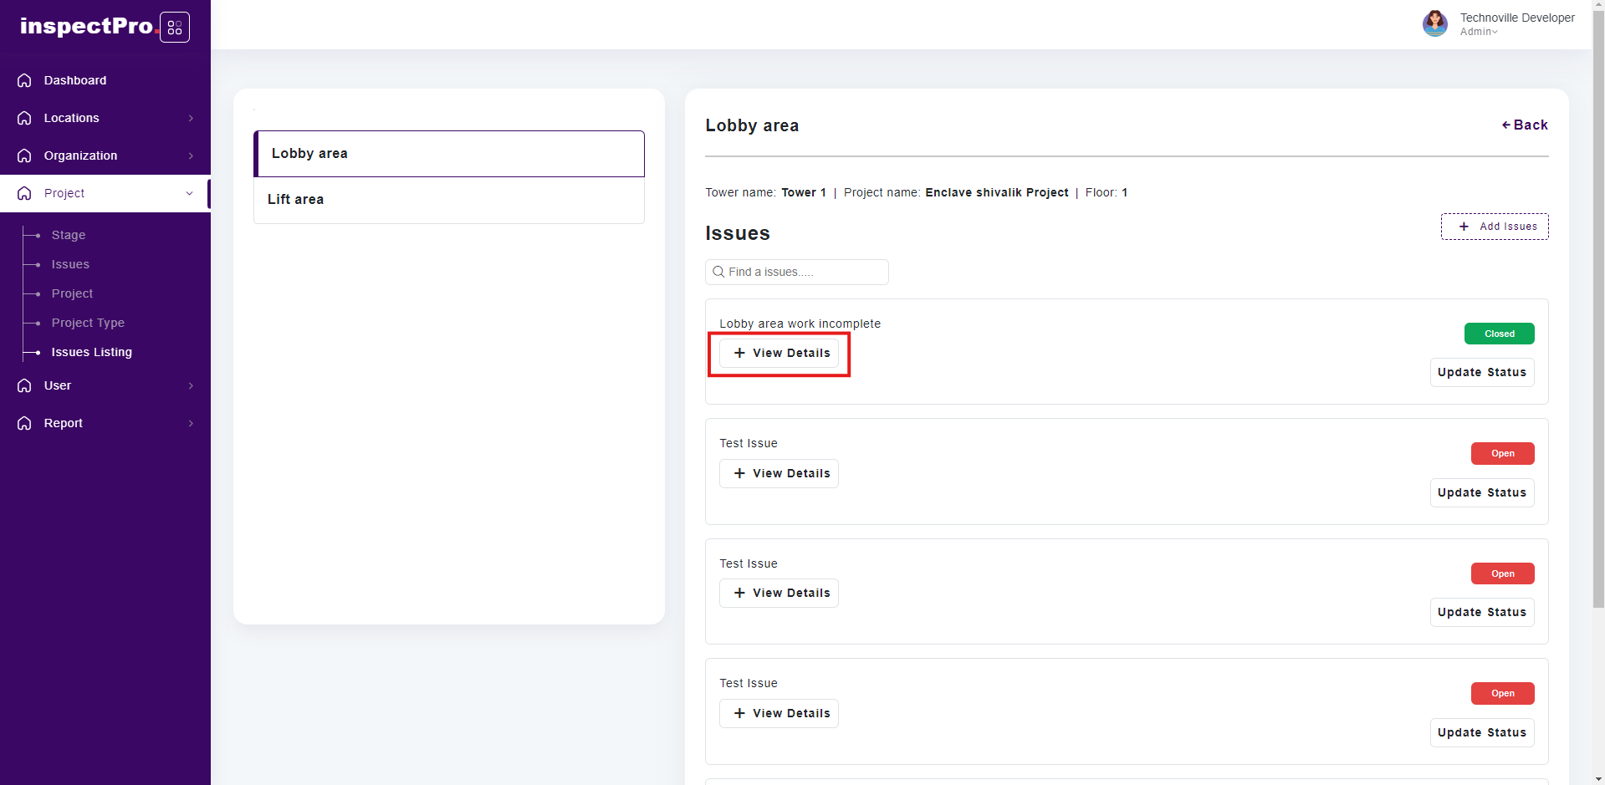This screenshot has width=1605, height=785.
Task: Click the Dashboard home icon in sidebar
Action: click(x=24, y=80)
